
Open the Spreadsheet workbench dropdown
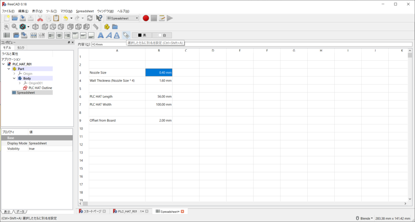pyautogui.click(x=122, y=18)
